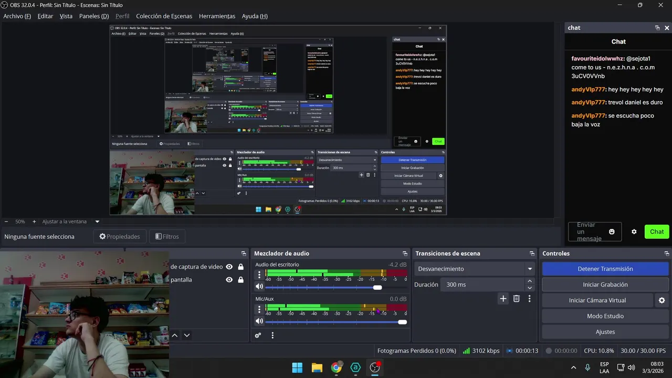Move selected source up arrow
The image size is (672, 378).
tap(175, 335)
